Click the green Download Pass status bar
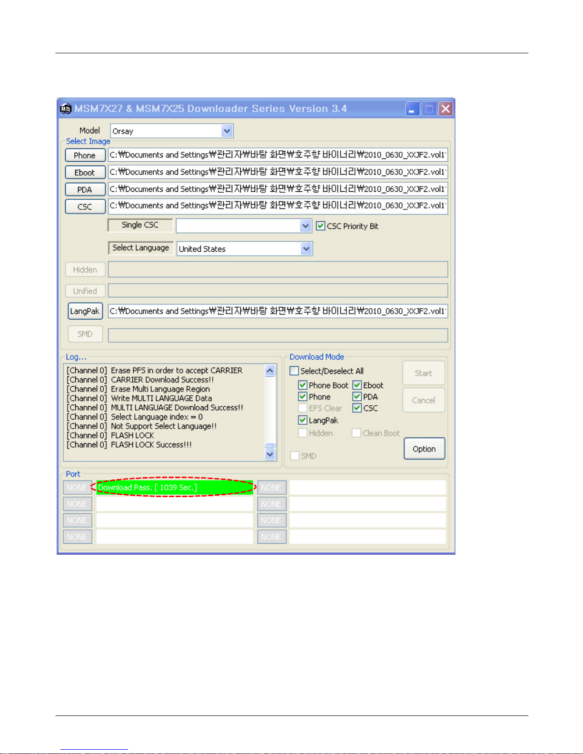This screenshot has width=583, height=754. [175, 488]
